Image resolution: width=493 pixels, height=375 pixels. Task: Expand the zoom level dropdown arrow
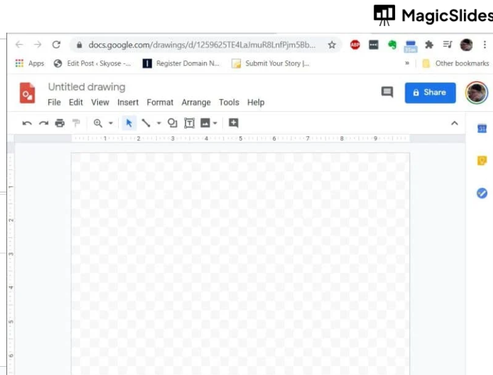click(111, 123)
